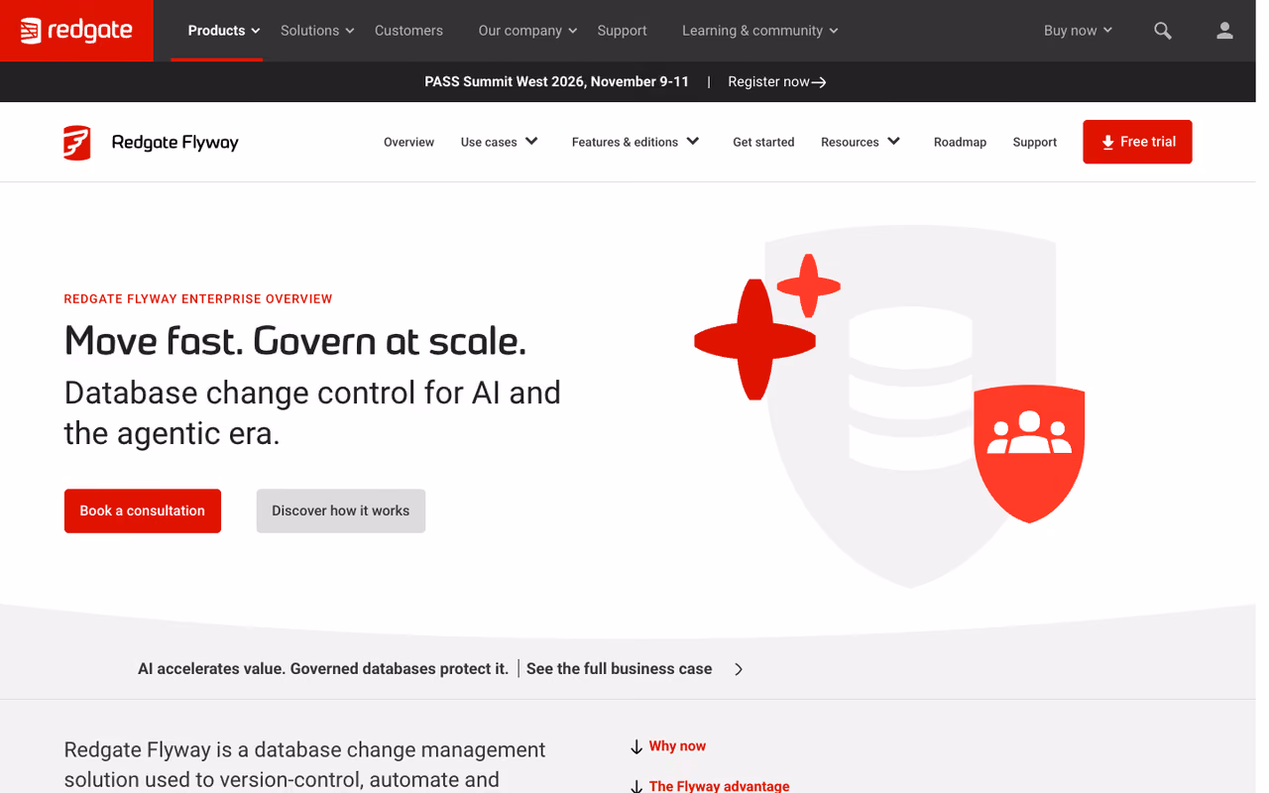Expand the Products dropdown menu
Screen dimensions: 1269x793
coord(224,31)
